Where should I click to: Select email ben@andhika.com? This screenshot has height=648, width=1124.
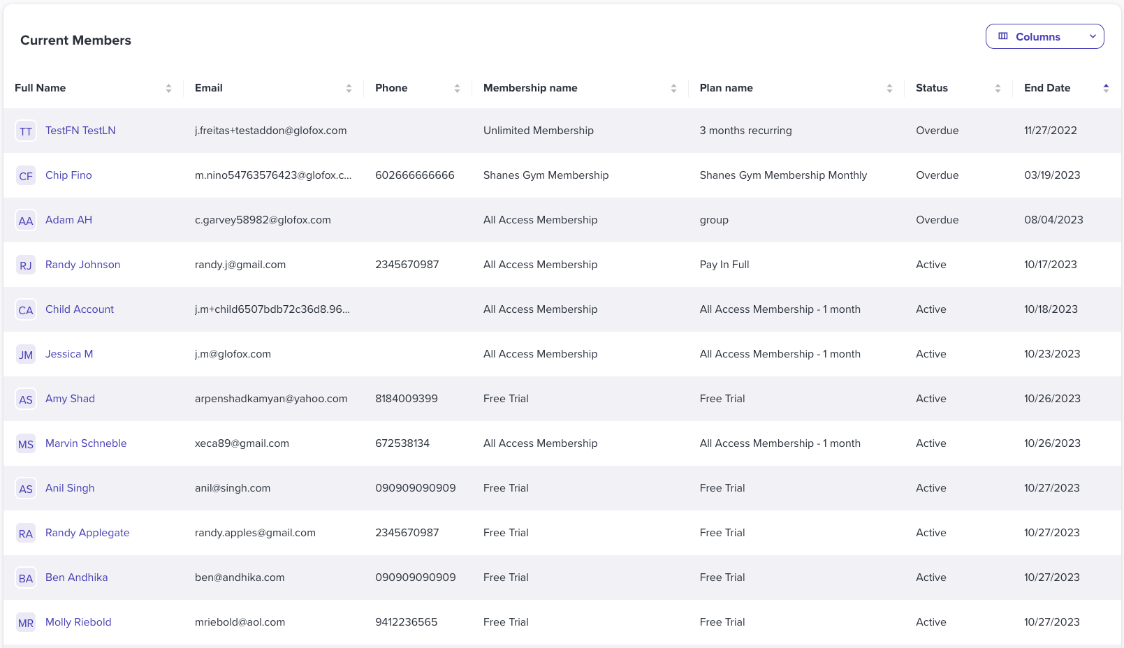click(240, 577)
